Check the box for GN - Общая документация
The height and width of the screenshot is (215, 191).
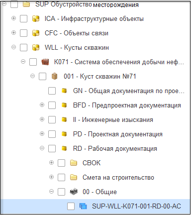click(52, 91)
